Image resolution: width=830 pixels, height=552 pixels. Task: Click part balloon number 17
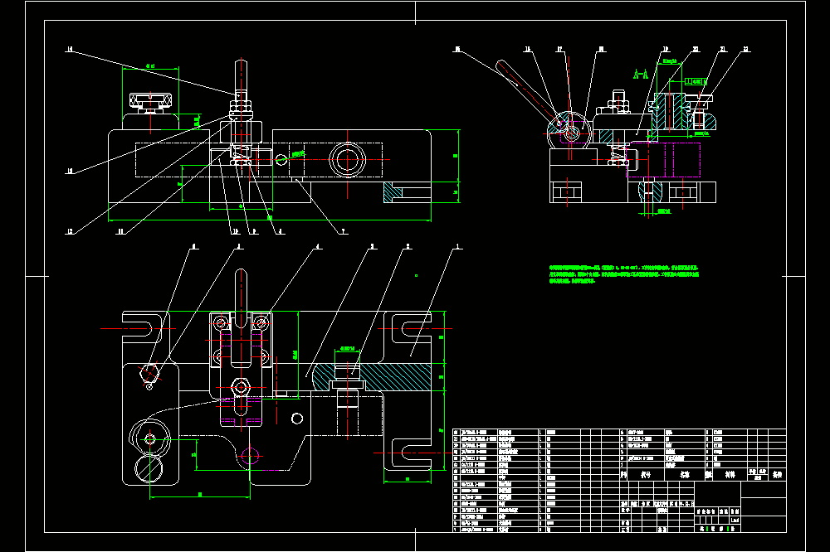tap(559, 49)
